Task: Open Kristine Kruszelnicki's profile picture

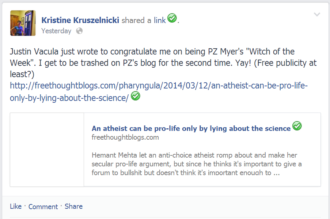Action: point(23,23)
